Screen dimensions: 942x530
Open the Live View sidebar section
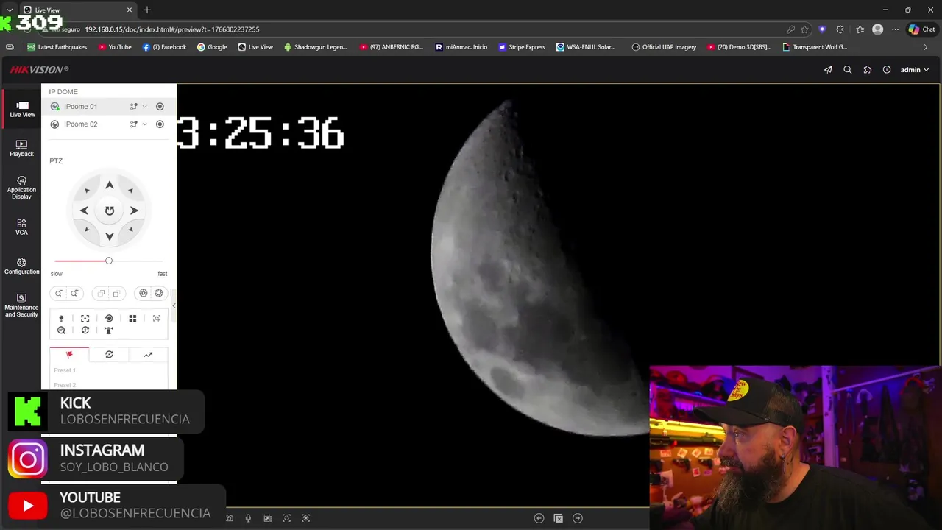[22, 109]
